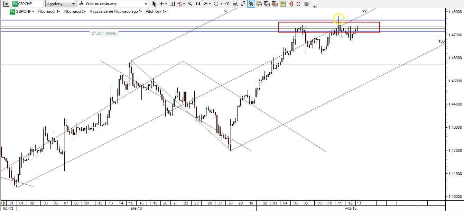Click the gray square color swatch

point(306,4)
